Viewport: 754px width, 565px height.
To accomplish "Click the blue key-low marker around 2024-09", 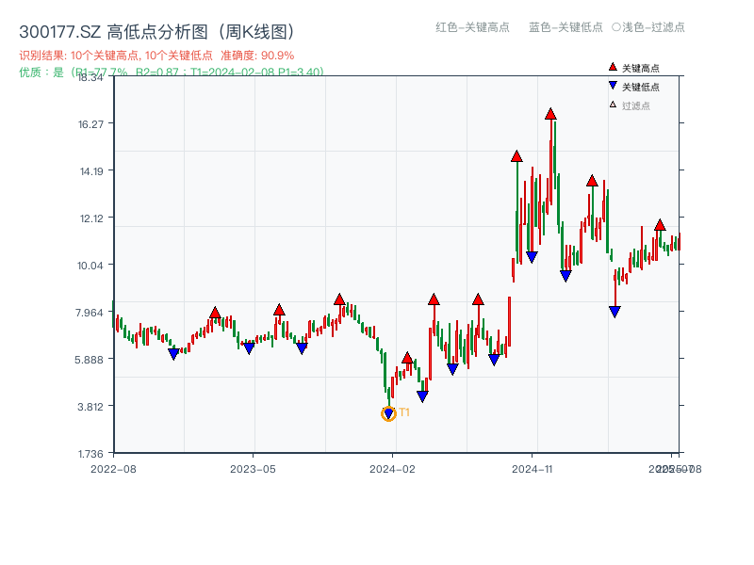I will click(x=494, y=360).
